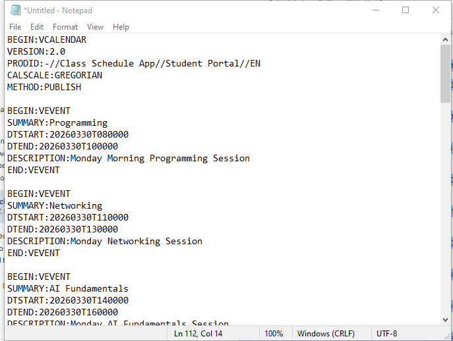453x341 pixels.
Task: Click the vertical scrollbar down arrow
Action: click(x=445, y=320)
